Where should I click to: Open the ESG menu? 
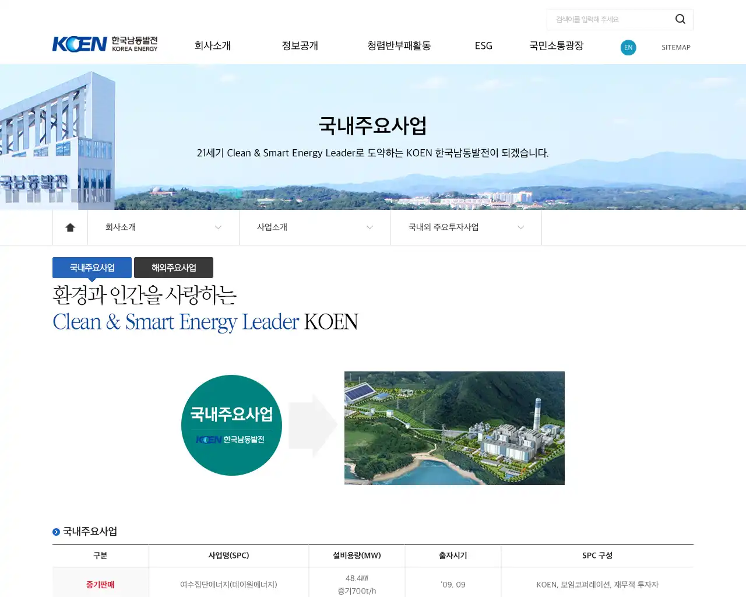coord(483,45)
